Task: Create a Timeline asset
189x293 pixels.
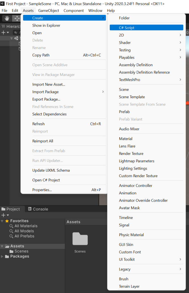Action: click(147, 217)
